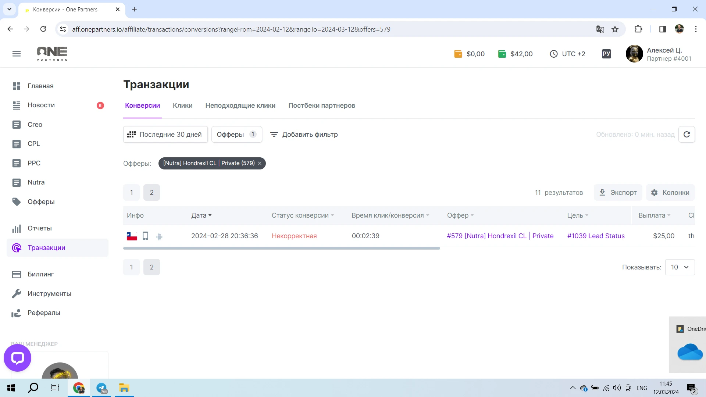Click the green hold balance icon
The height and width of the screenshot is (397, 706).
tap(502, 54)
